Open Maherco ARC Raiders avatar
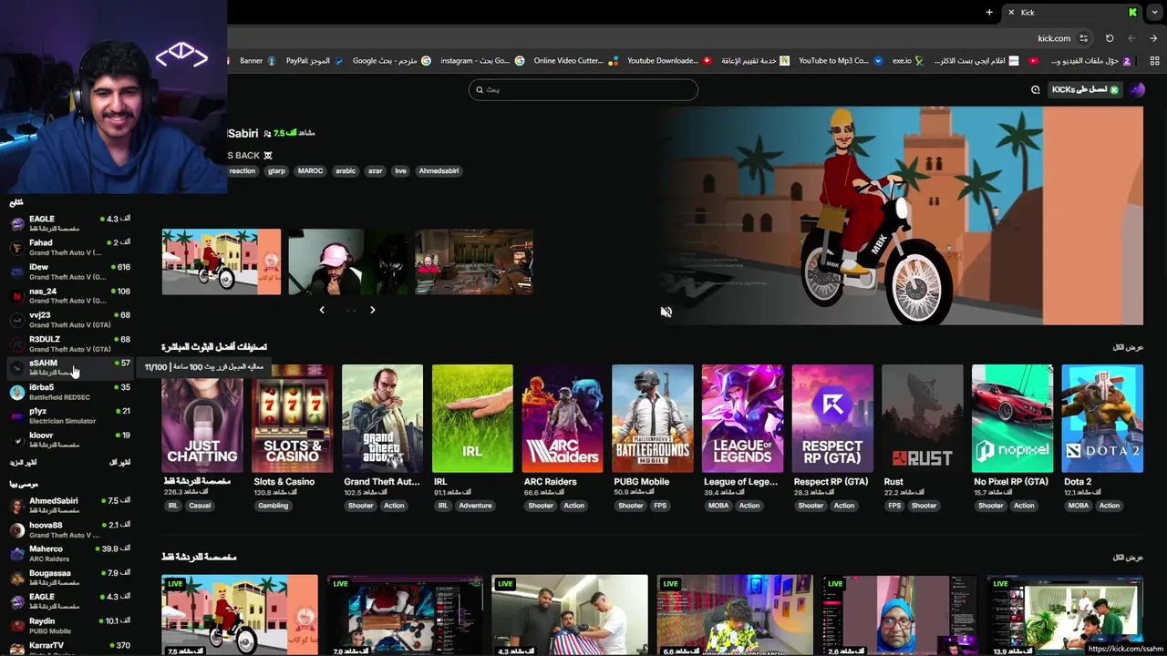1167x656 pixels. click(16, 554)
